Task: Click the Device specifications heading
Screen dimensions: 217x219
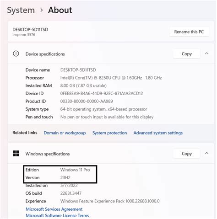Action: point(45,54)
